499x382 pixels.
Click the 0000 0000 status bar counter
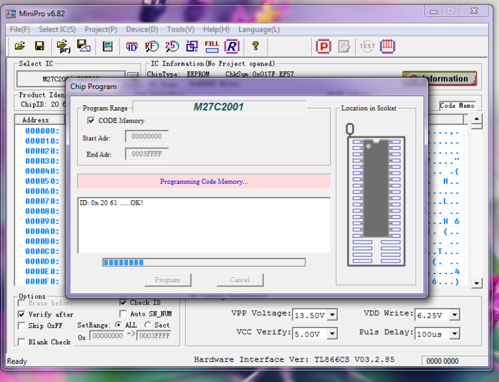coord(442,361)
